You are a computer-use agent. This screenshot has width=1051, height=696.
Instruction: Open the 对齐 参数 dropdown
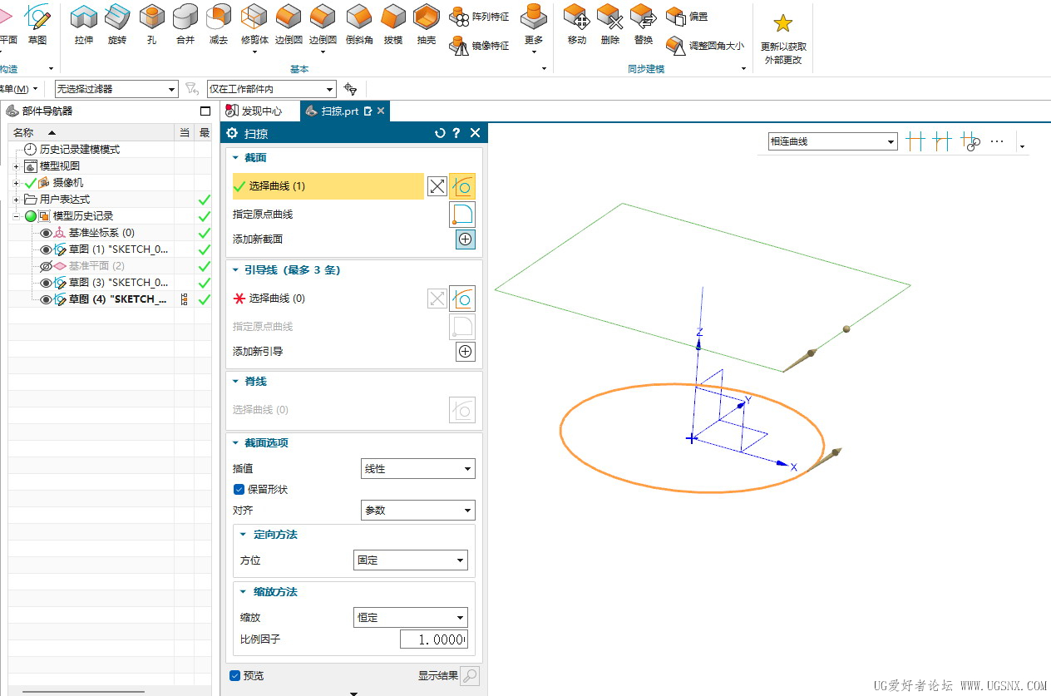point(417,511)
